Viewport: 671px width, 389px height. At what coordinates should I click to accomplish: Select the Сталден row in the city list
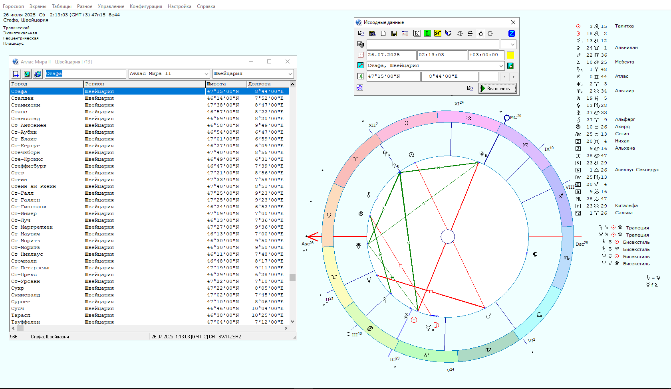[x=22, y=98]
